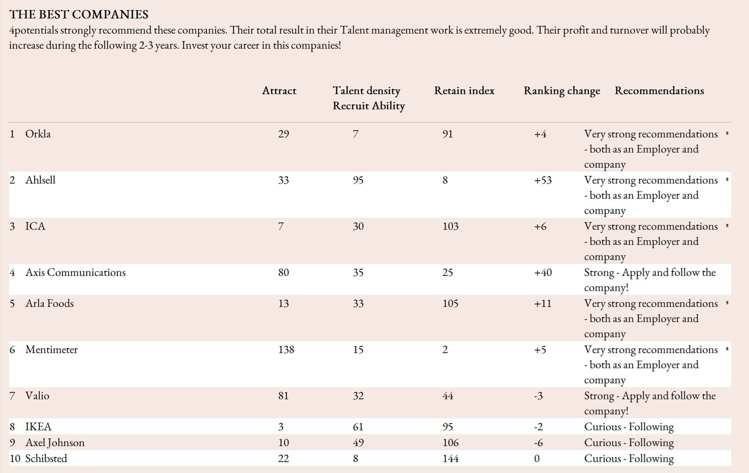
Task: Open the Orkla company entry
Action: pyautogui.click(x=38, y=134)
